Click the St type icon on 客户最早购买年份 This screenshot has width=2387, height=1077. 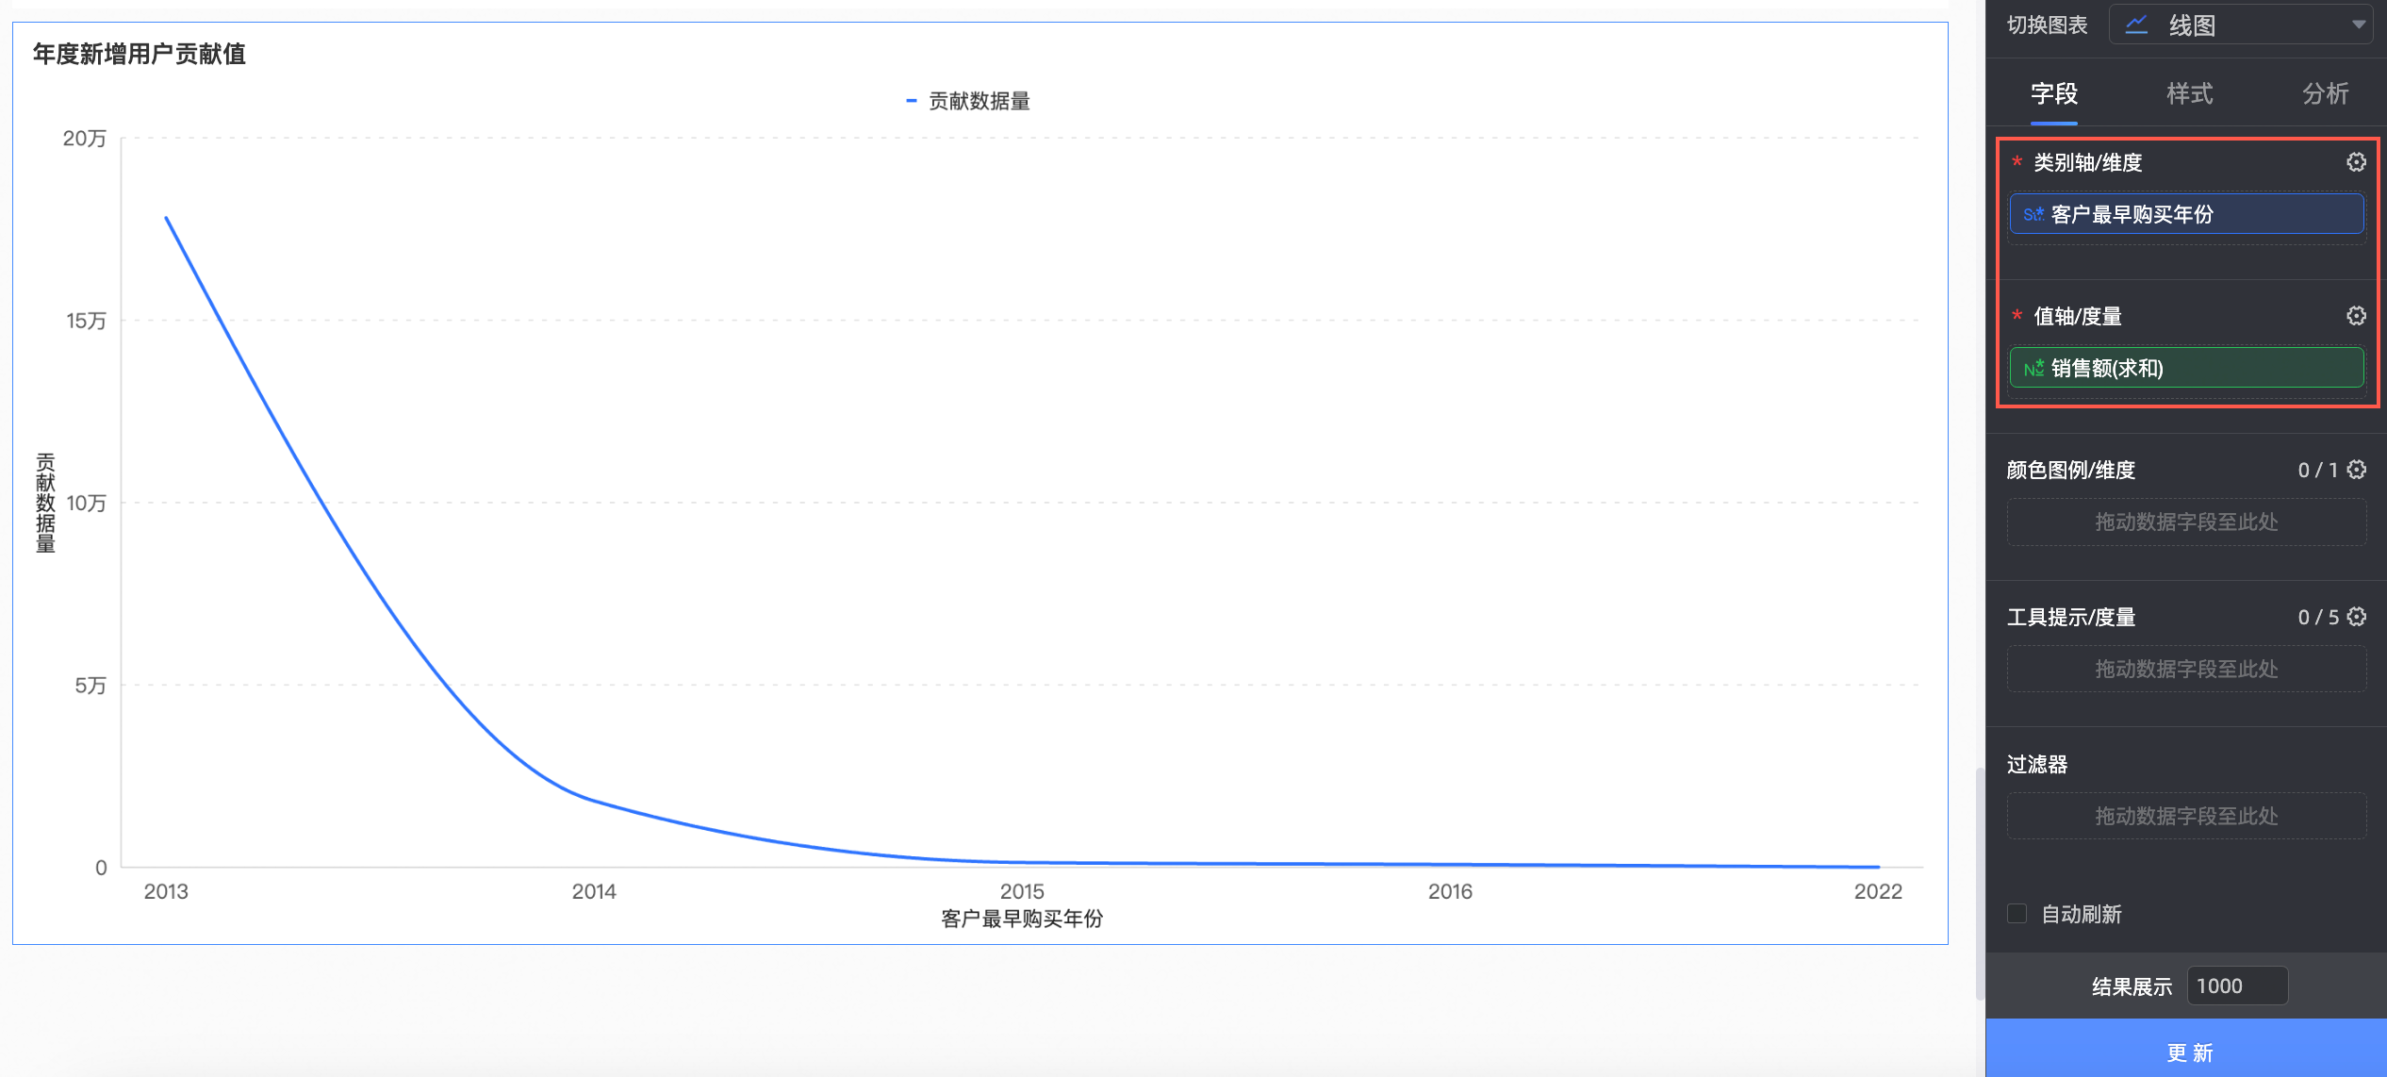click(x=2033, y=214)
